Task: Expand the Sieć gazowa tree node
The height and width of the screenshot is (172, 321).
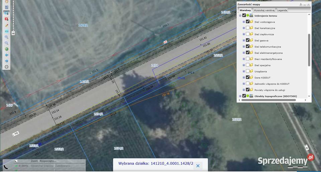Action: pyautogui.click(x=244, y=40)
